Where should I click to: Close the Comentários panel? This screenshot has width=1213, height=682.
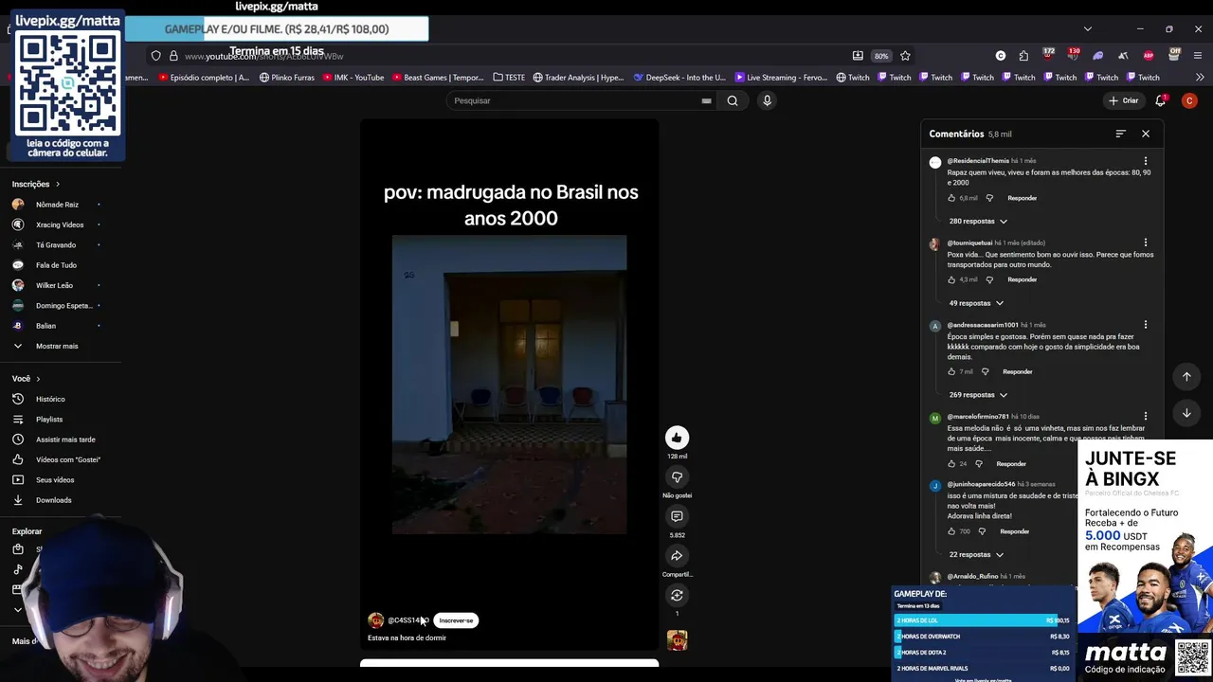coord(1146,134)
